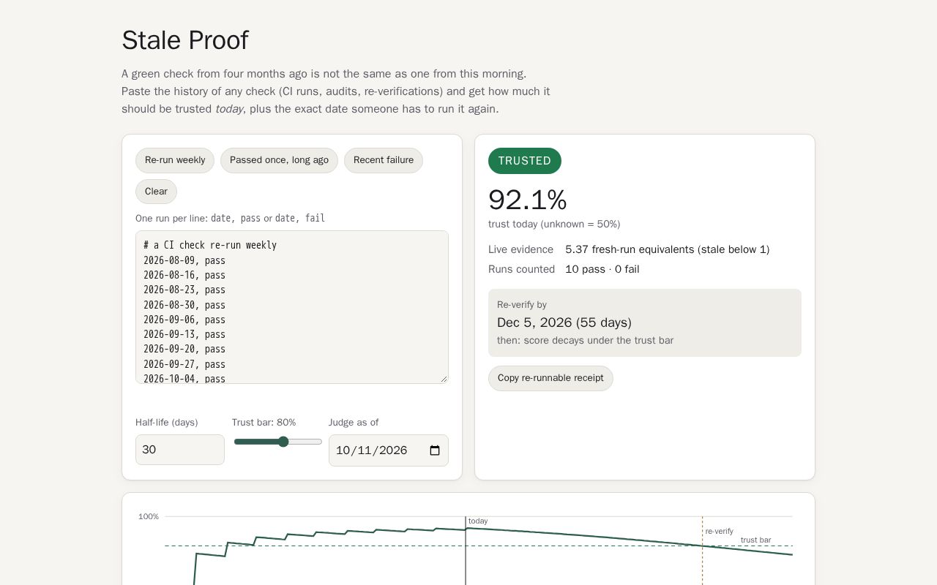Select the 2026-09-06, pass line
Screen dimensions: 937x585
[x=184, y=320]
